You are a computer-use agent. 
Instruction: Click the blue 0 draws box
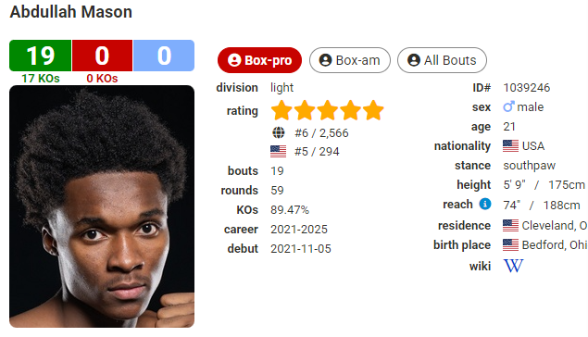pos(164,56)
